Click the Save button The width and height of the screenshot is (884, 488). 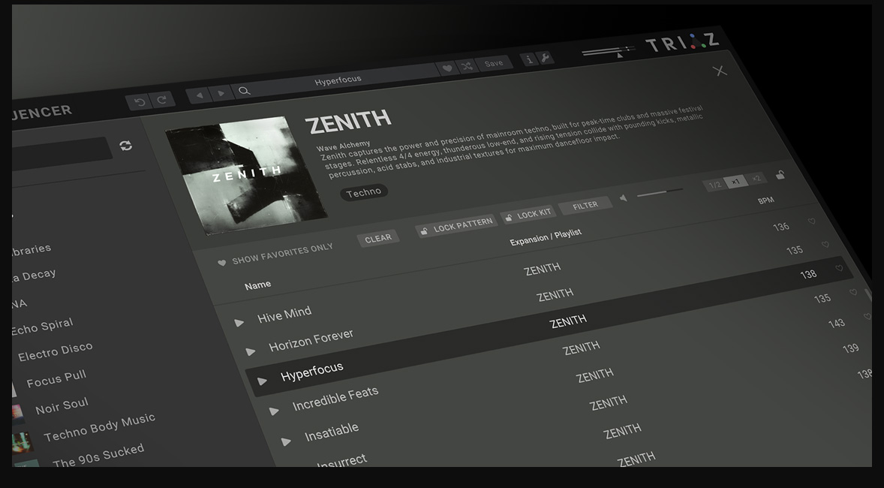[x=494, y=64]
